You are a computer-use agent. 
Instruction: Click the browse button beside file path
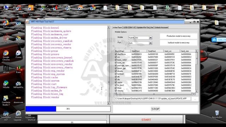(195, 99)
